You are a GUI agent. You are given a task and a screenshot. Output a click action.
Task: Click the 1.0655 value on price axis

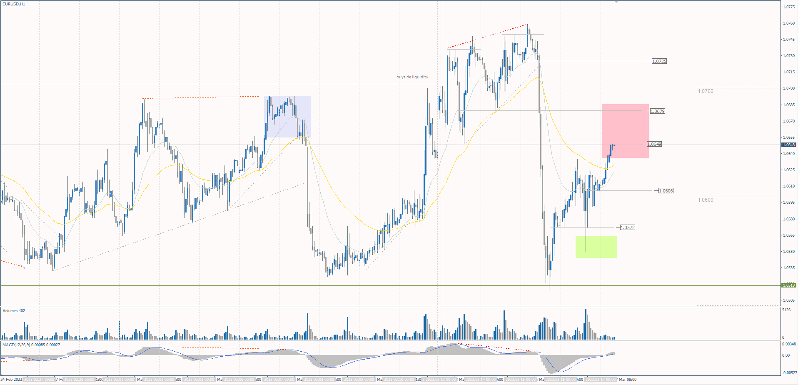coord(788,137)
